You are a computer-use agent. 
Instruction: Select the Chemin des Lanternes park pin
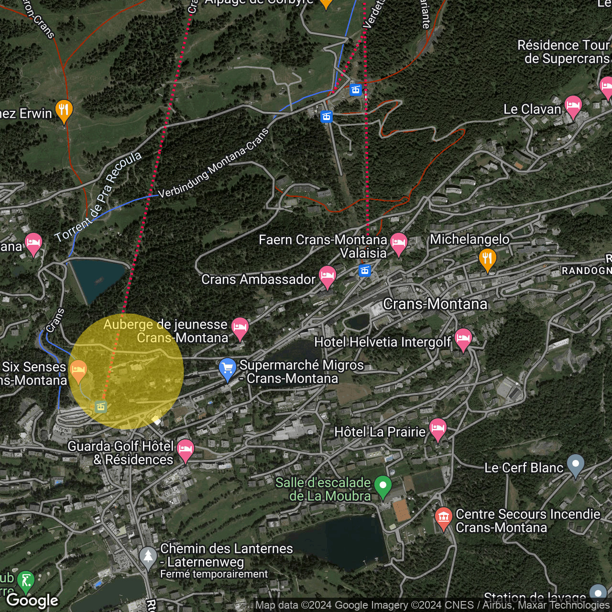click(x=148, y=557)
